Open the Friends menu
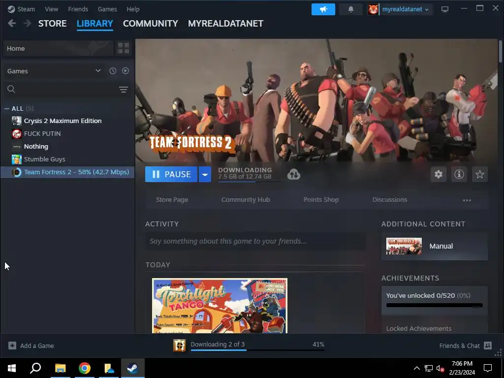The height and width of the screenshot is (378, 504). 78,9
